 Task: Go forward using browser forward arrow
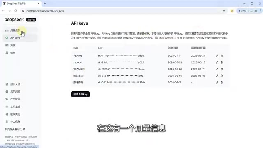[x=9, y=11]
